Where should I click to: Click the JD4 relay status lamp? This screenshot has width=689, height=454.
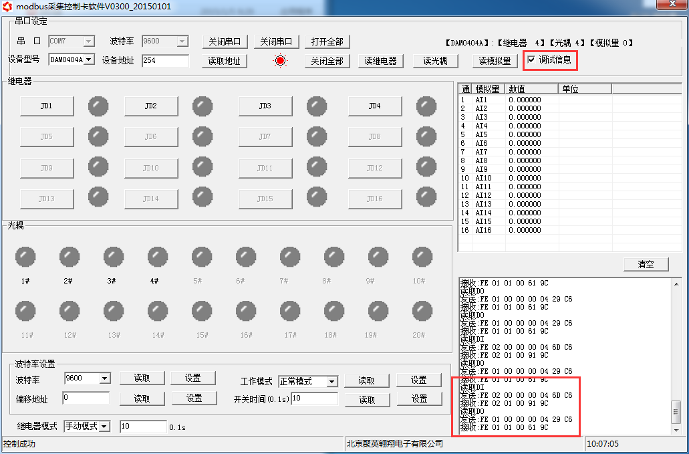[426, 106]
